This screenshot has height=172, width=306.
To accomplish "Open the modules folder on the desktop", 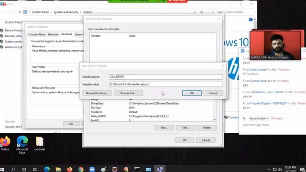I will tap(40, 144).
